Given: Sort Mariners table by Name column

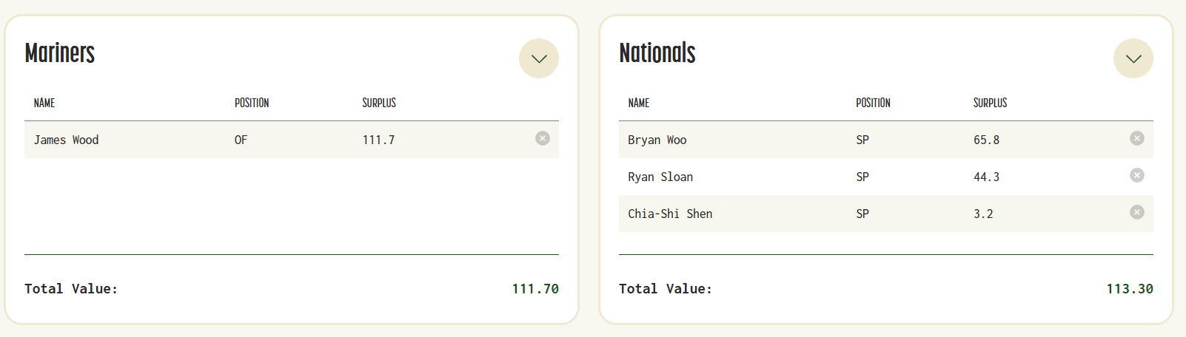Looking at the screenshot, I should point(44,103).
